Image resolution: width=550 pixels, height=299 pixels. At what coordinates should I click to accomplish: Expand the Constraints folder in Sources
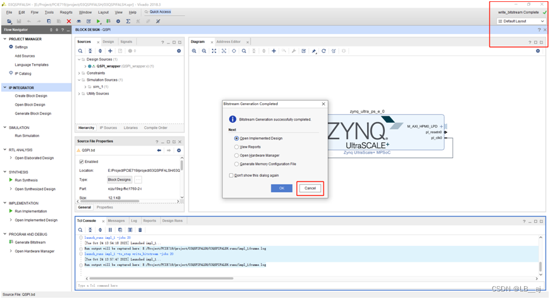79,73
